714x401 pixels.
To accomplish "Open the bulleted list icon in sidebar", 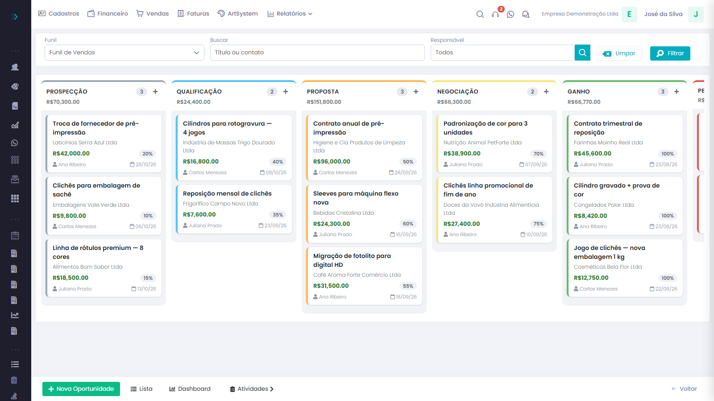I will click(x=15, y=364).
